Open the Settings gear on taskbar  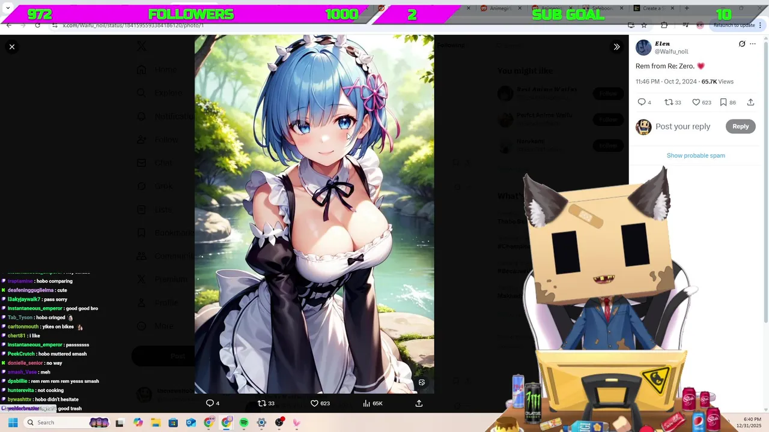click(261, 422)
